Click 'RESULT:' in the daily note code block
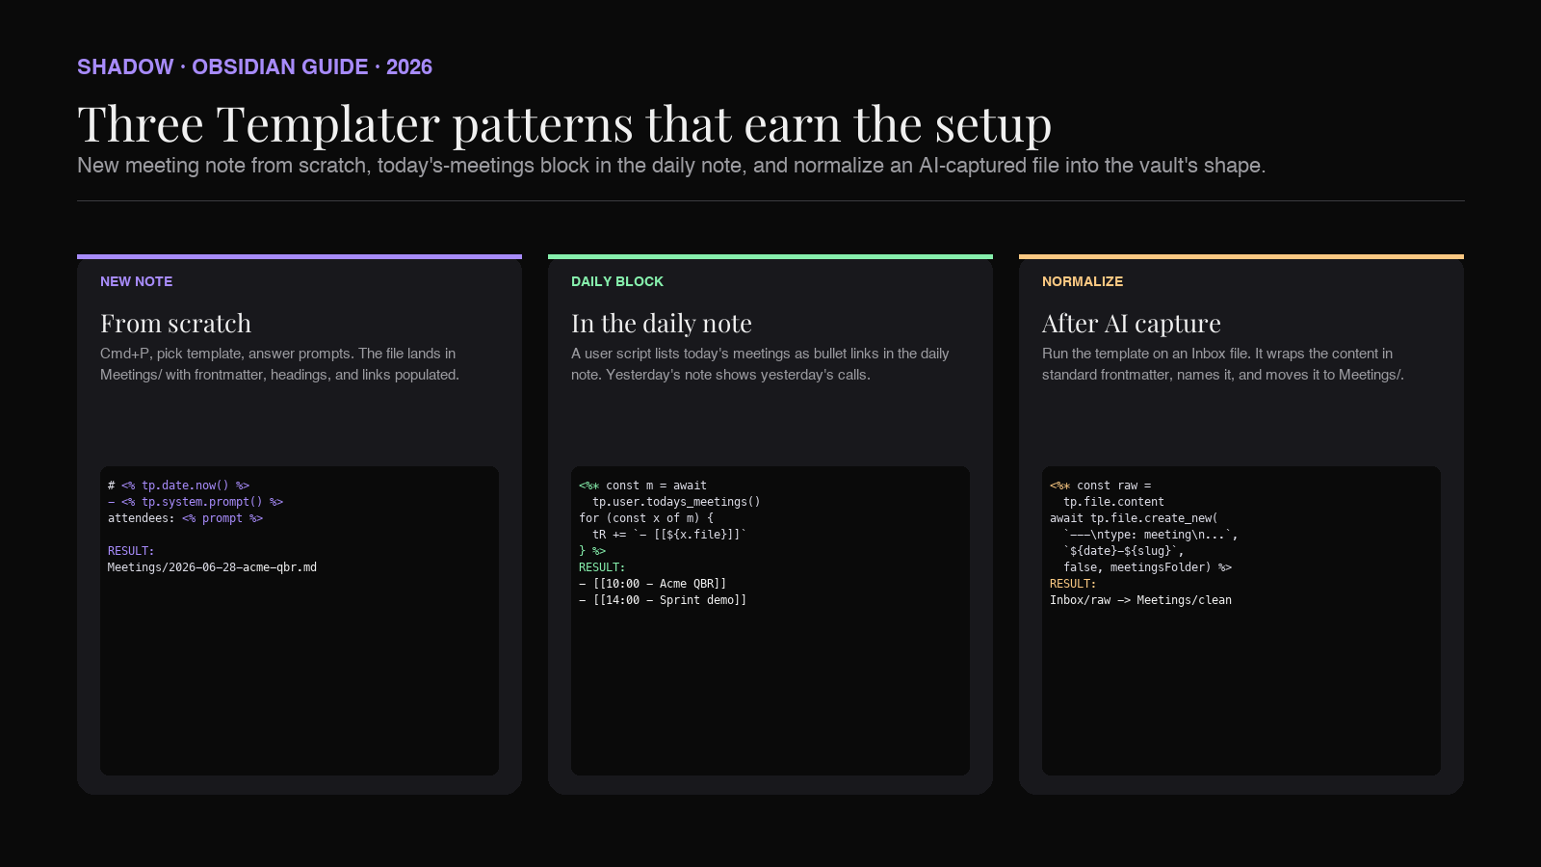The image size is (1541, 867). pyautogui.click(x=602, y=567)
